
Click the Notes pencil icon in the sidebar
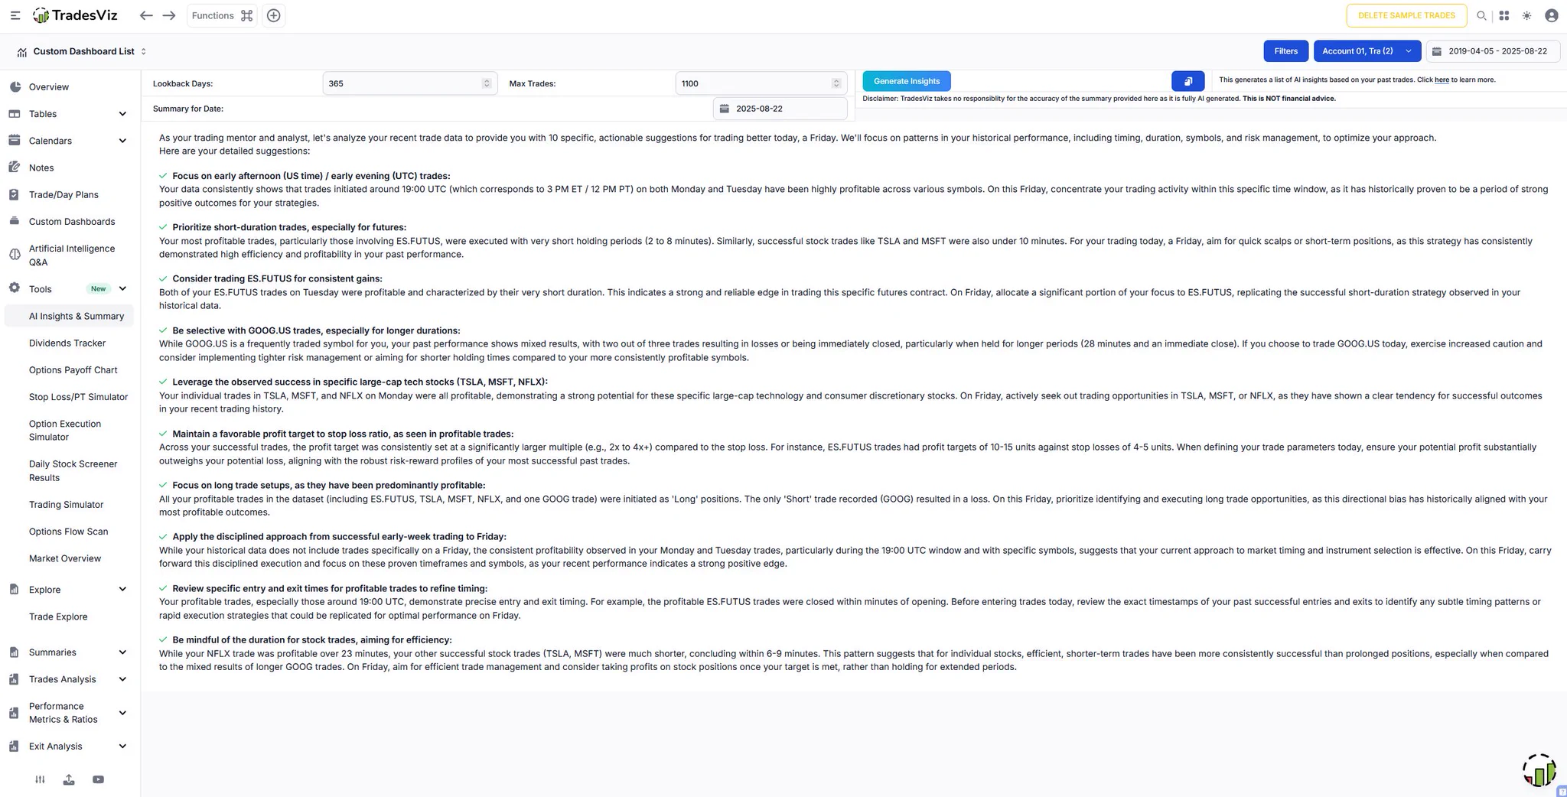[15, 168]
